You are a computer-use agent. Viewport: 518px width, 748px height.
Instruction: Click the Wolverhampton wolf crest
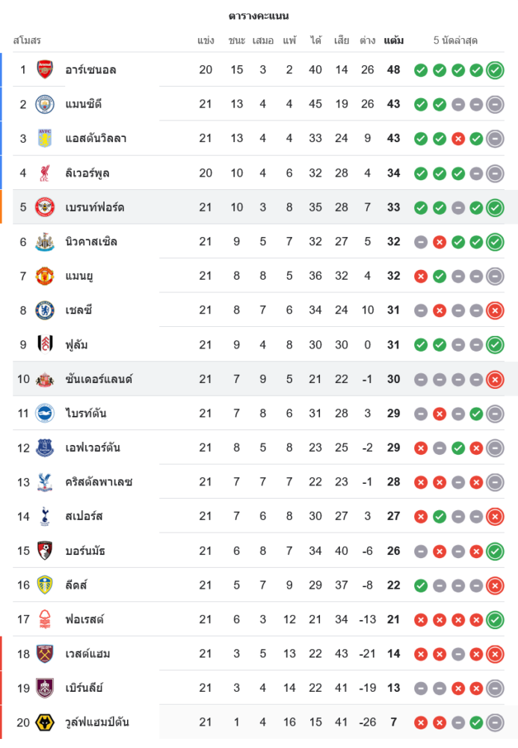pos(46,722)
